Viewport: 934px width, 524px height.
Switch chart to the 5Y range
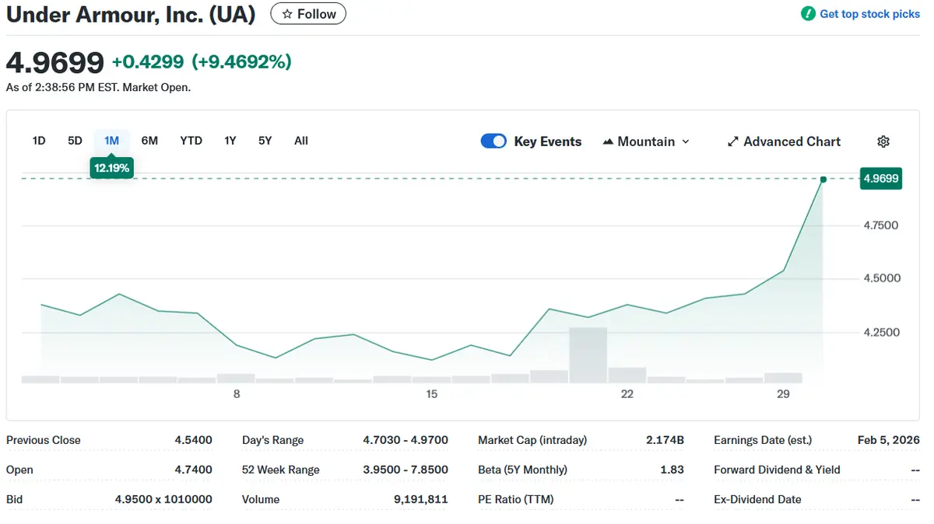(x=265, y=141)
